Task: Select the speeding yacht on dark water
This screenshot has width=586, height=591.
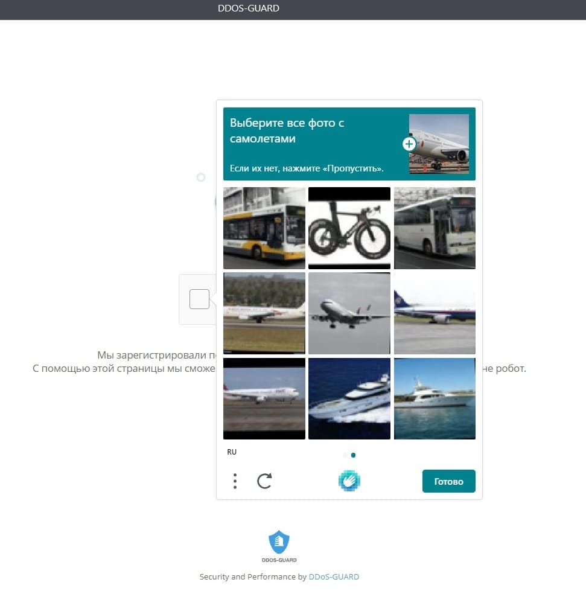Action: point(349,398)
